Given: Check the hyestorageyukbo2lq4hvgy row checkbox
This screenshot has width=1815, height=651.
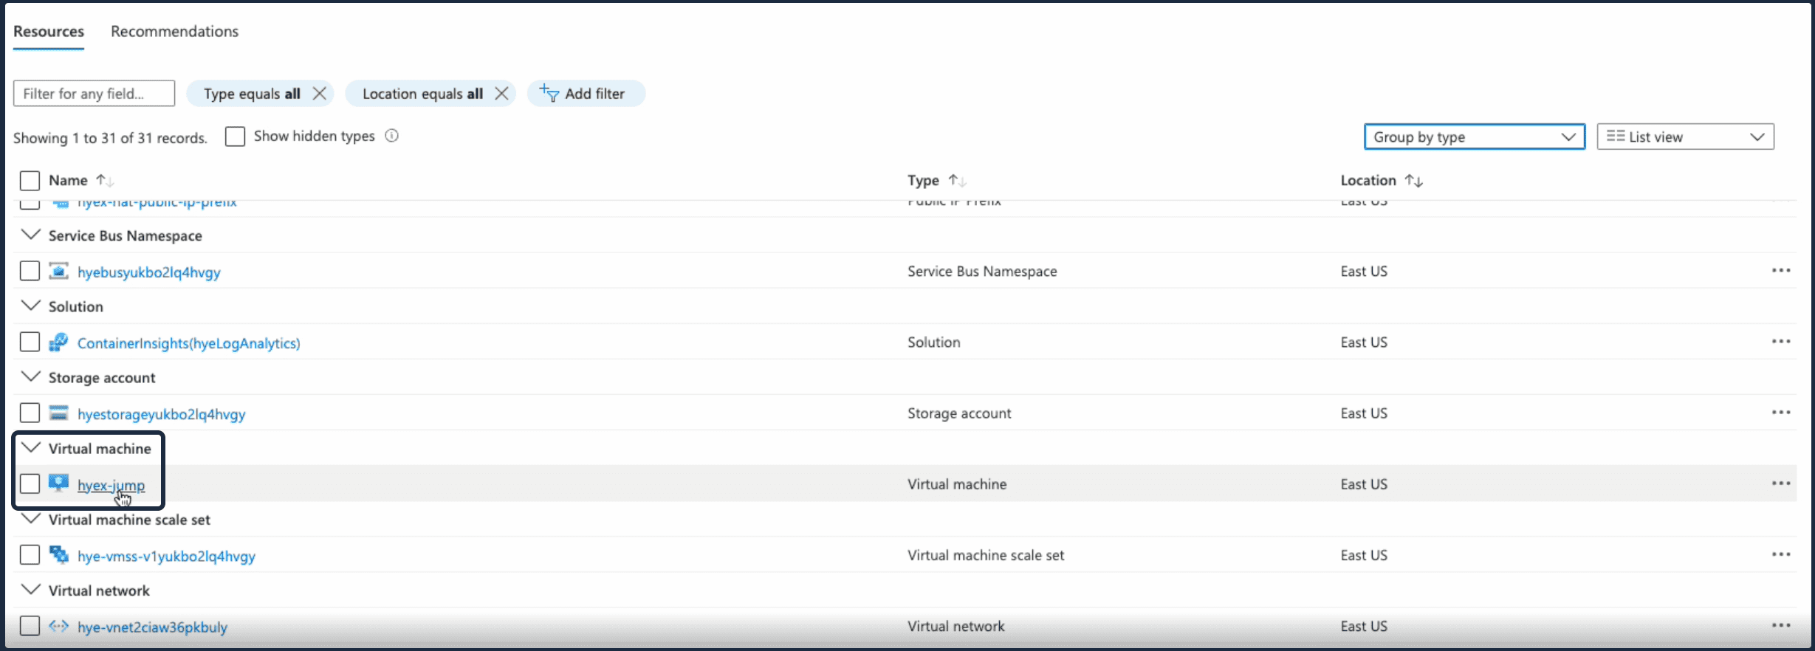Looking at the screenshot, I should tap(30, 413).
